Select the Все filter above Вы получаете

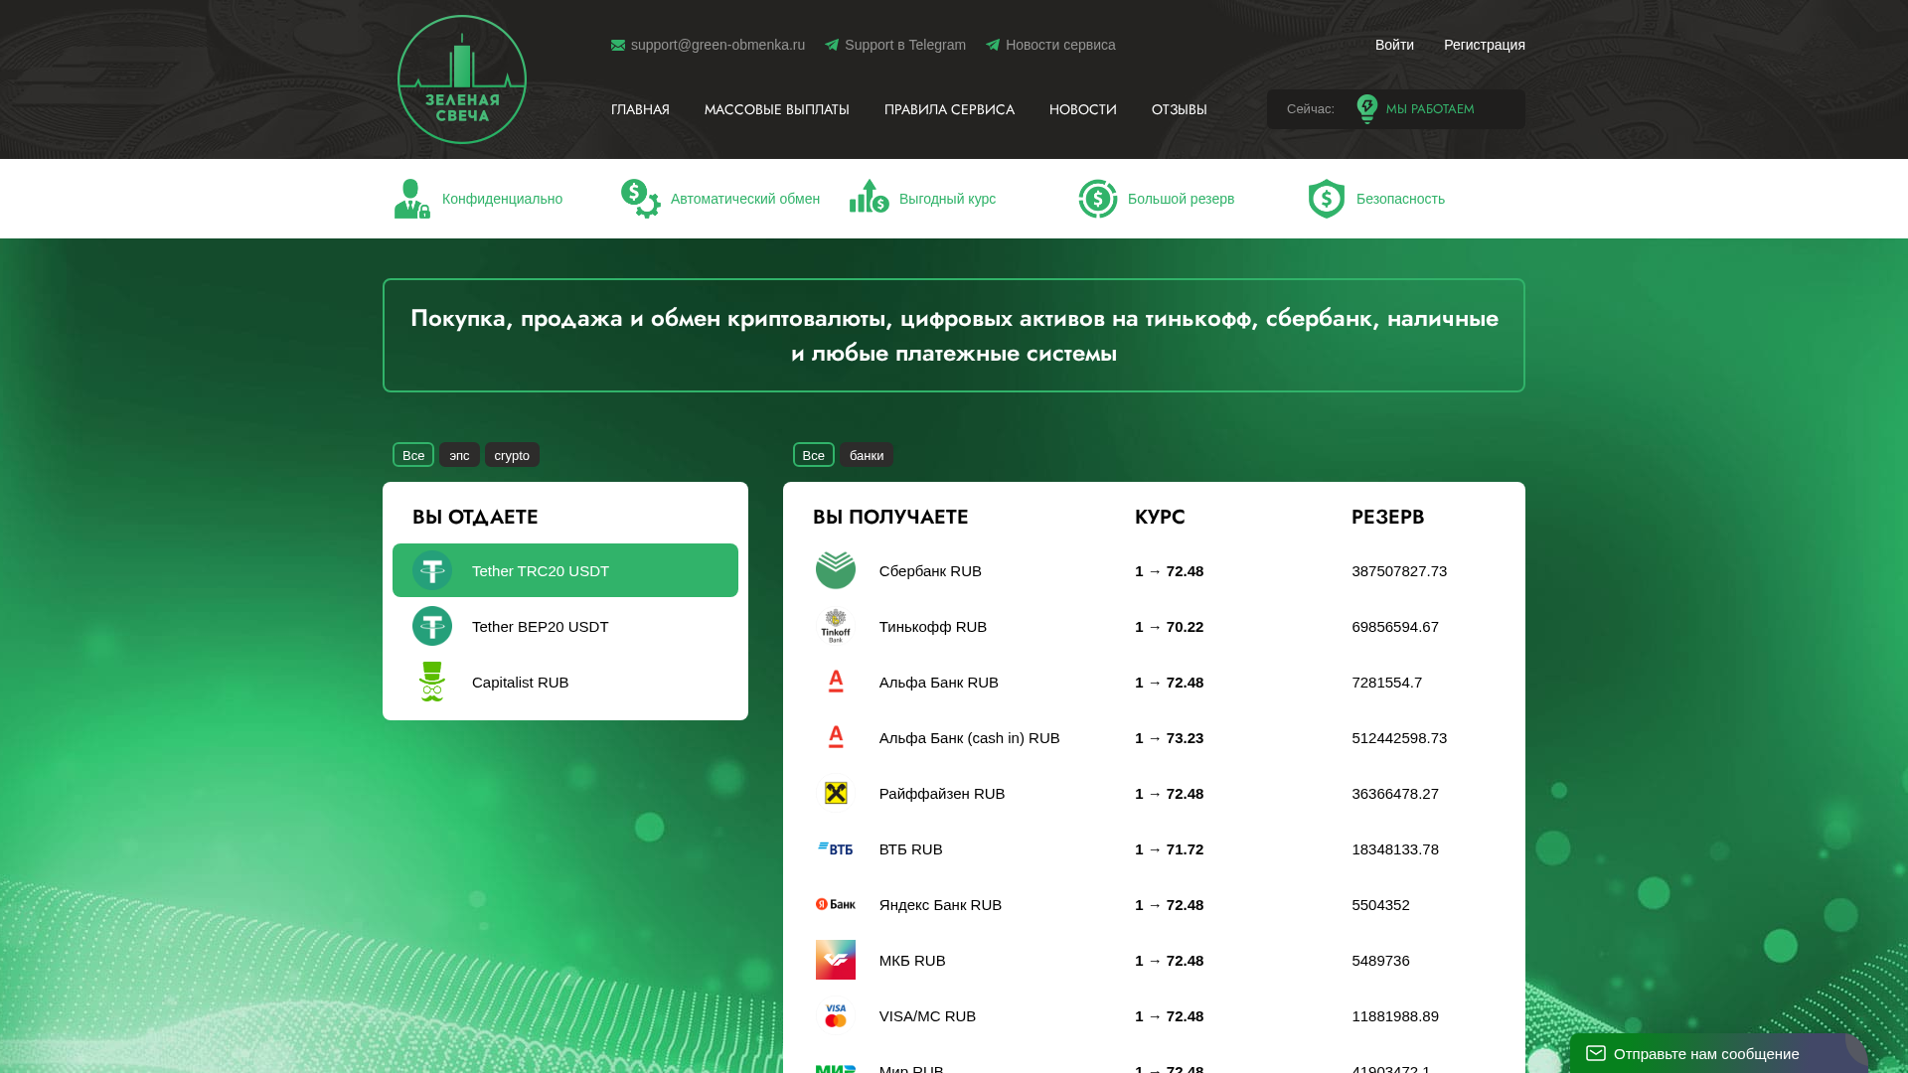click(x=814, y=455)
